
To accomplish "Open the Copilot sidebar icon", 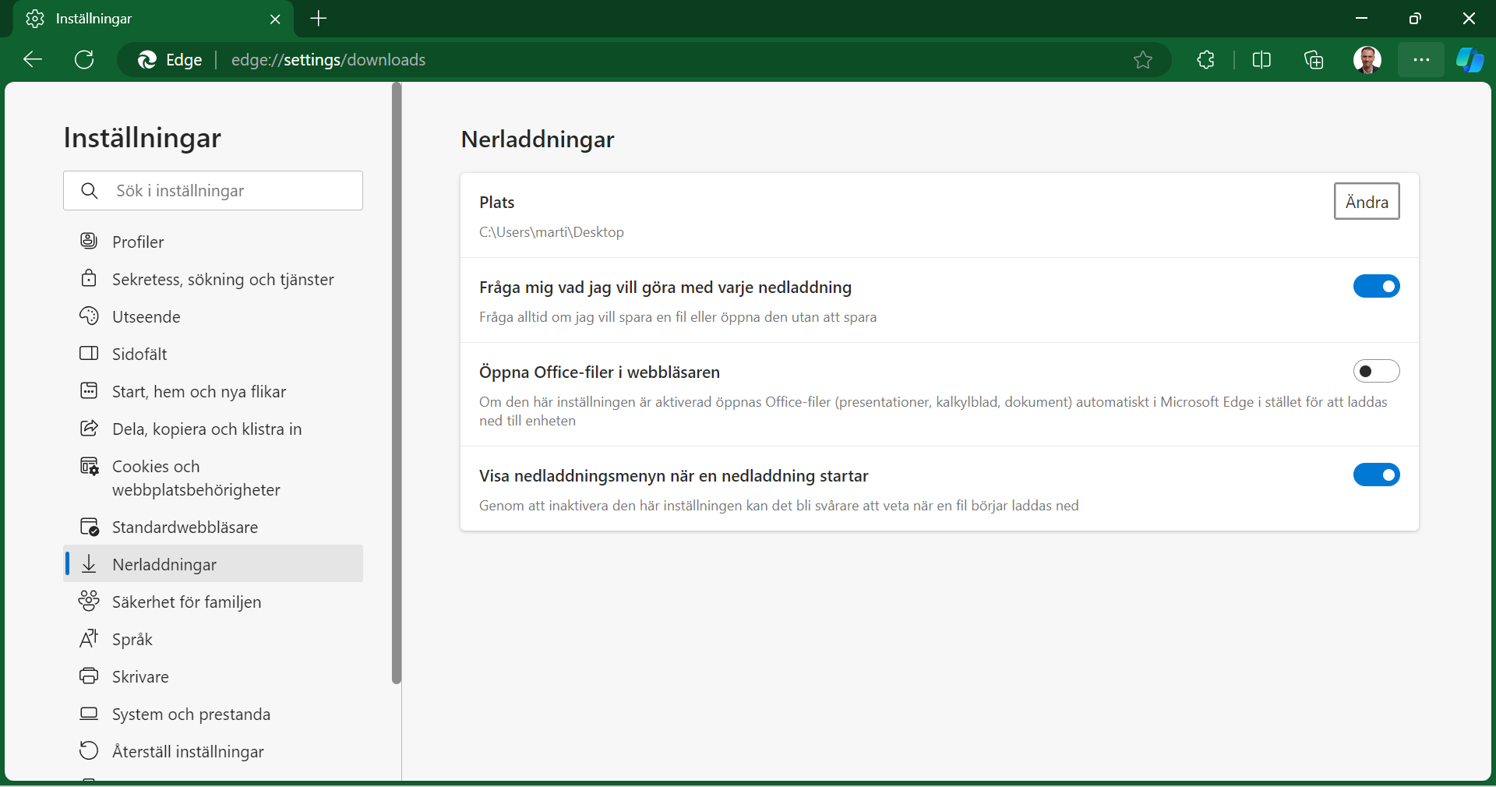I will pyautogui.click(x=1471, y=60).
